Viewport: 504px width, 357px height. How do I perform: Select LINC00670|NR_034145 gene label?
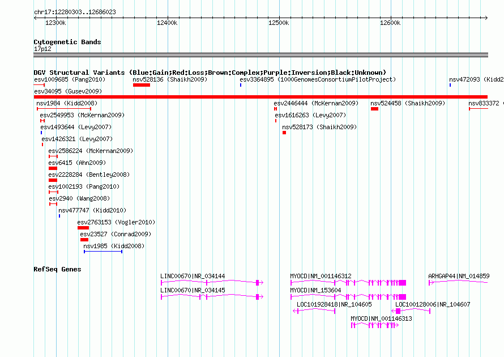[193, 290]
